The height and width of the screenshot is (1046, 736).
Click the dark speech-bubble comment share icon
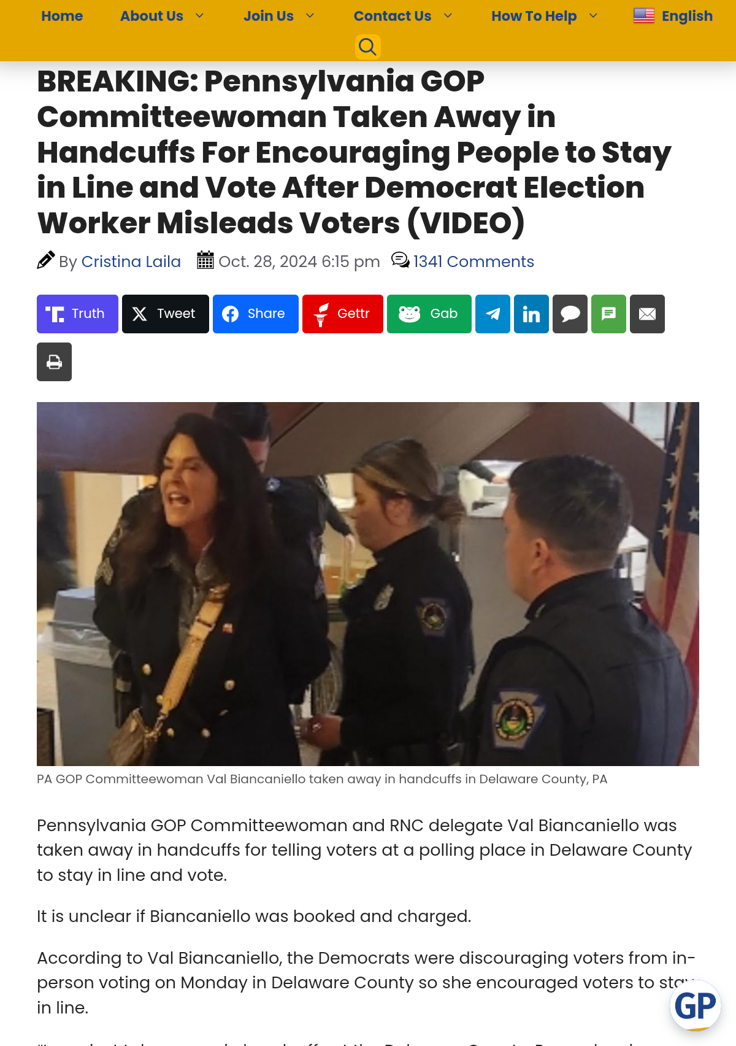pos(570,314)
